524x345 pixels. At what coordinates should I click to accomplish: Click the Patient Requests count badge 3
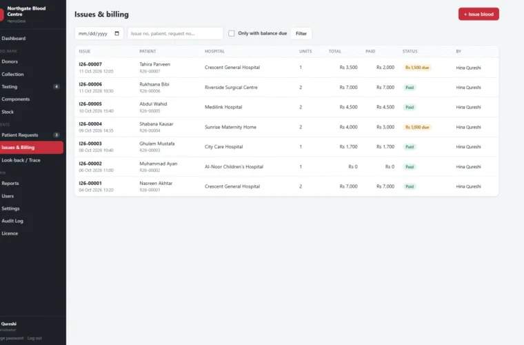coord(57,135)
